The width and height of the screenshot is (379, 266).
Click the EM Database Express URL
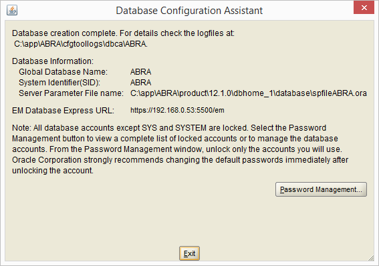pyautogui.click(x=177, y=110)
